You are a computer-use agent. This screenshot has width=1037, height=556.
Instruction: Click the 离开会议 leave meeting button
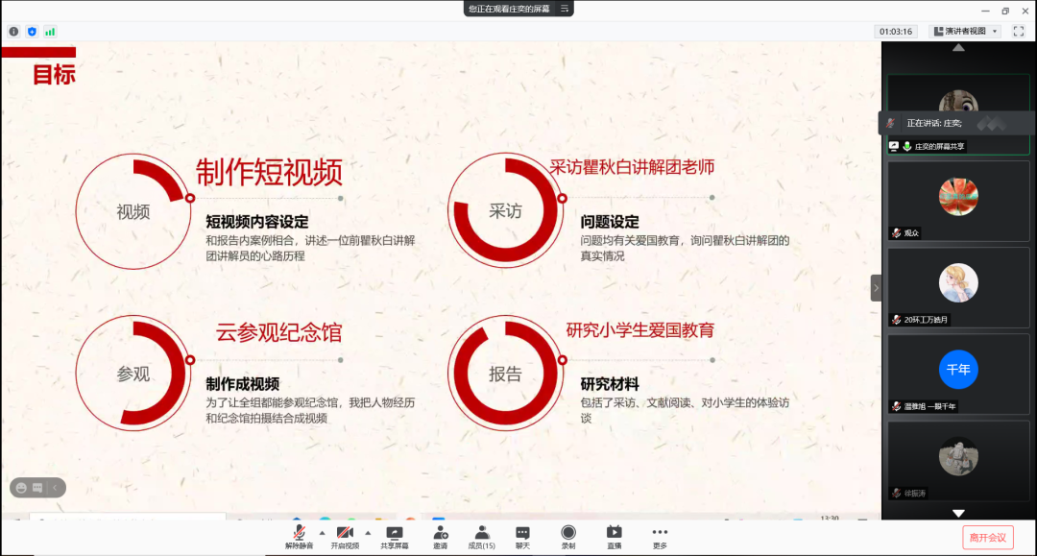point(987,538)
